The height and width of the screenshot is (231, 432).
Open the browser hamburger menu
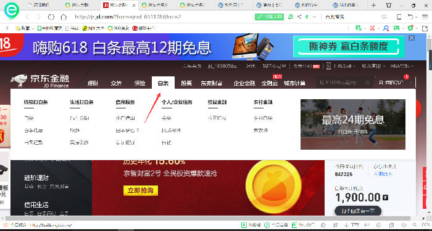coord(425,17)
